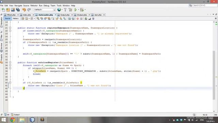Click the New Project toolbar icon
218x123 pixels.
click(8, 10)
